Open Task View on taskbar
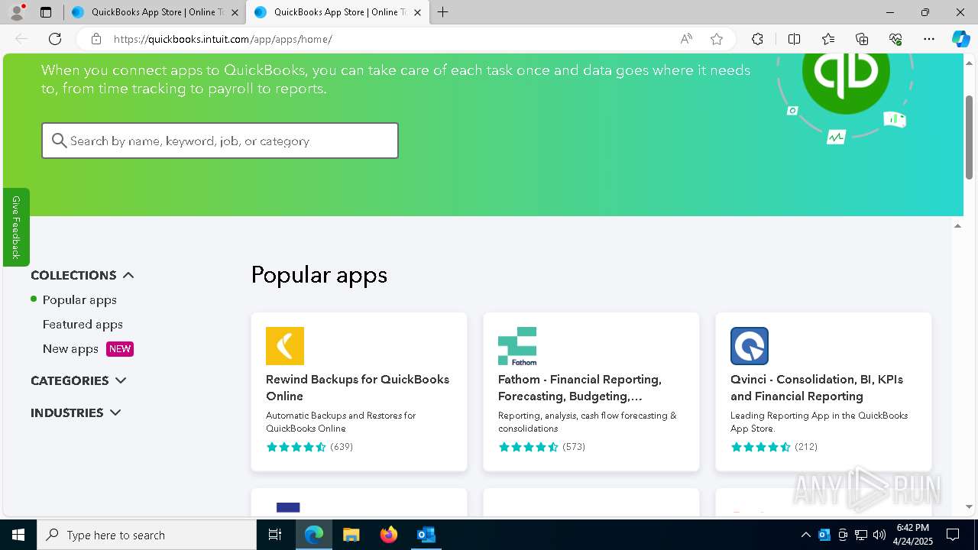This screenshot has width=978, height=550. [x=275, y=535]
